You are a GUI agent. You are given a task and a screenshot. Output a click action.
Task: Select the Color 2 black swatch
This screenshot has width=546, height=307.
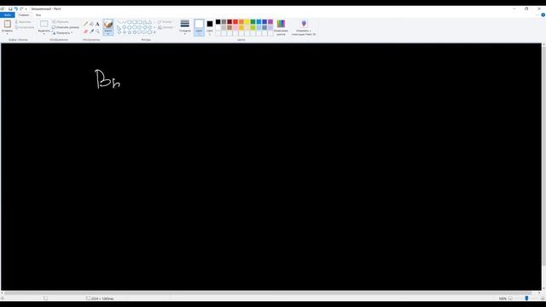pyautogui.click(x=210, y=24)
